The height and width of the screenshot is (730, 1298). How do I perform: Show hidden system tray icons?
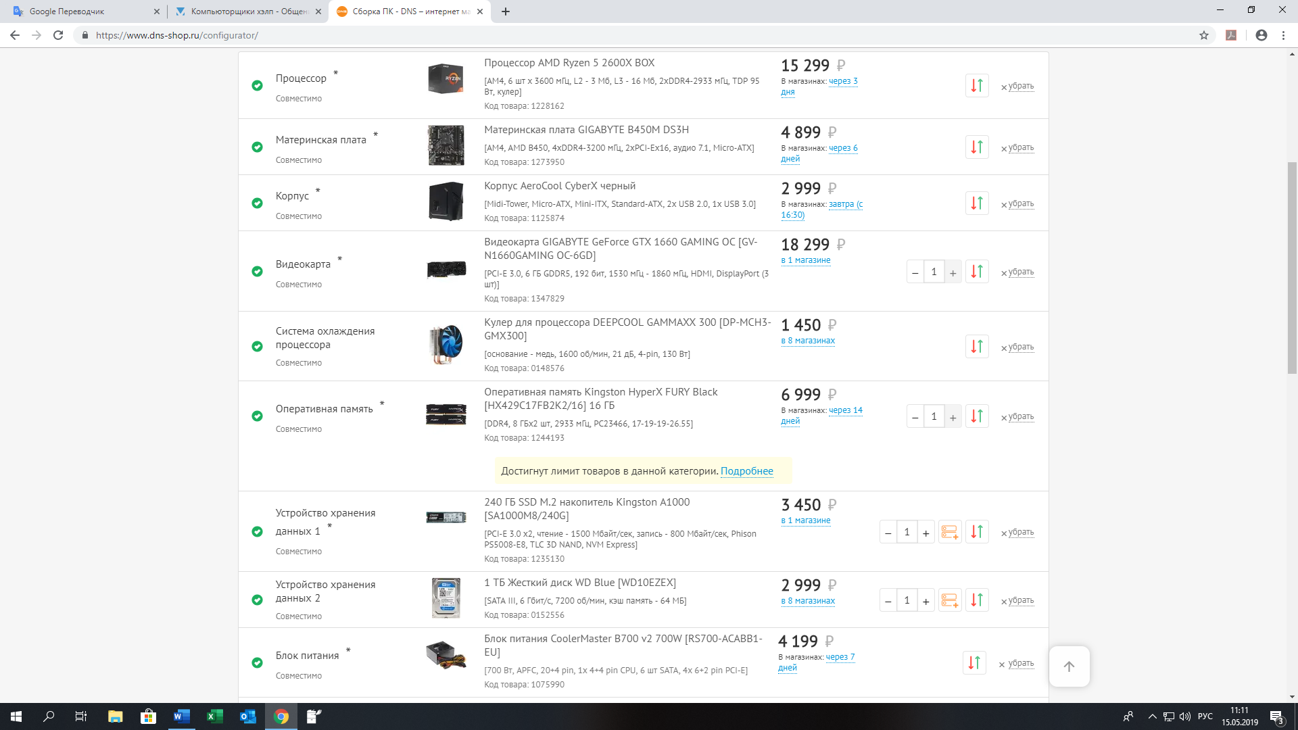[1152, 716]
